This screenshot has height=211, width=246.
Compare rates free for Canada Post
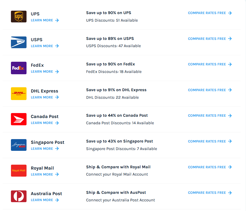[x=210, y=116]
